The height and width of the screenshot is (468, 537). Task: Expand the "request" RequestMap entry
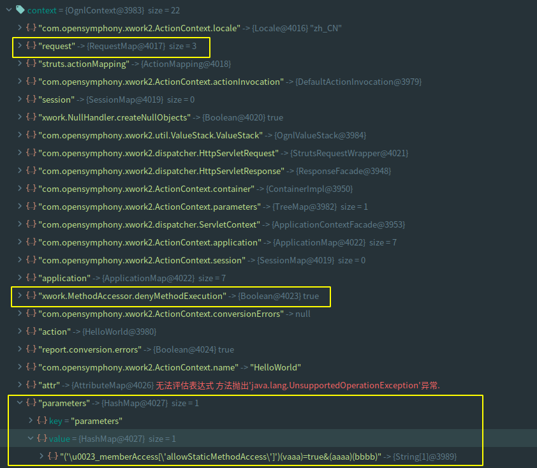coord(19,46)
